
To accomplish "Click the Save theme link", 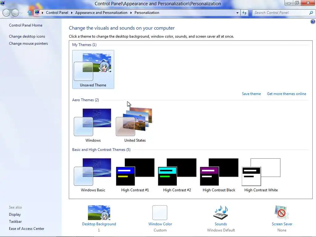I will pyautogui.click(x=251, y=94).
